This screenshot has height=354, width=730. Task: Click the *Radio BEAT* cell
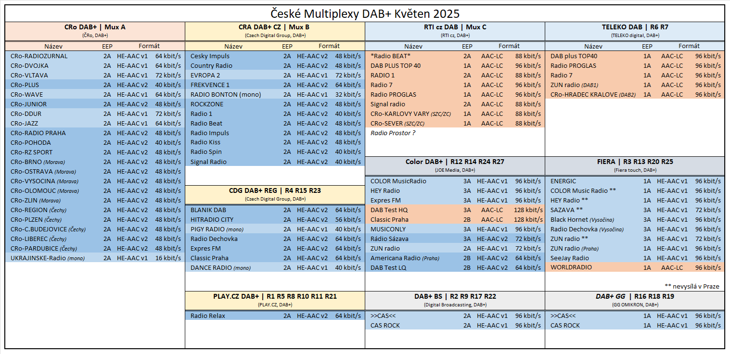(390, 56)
